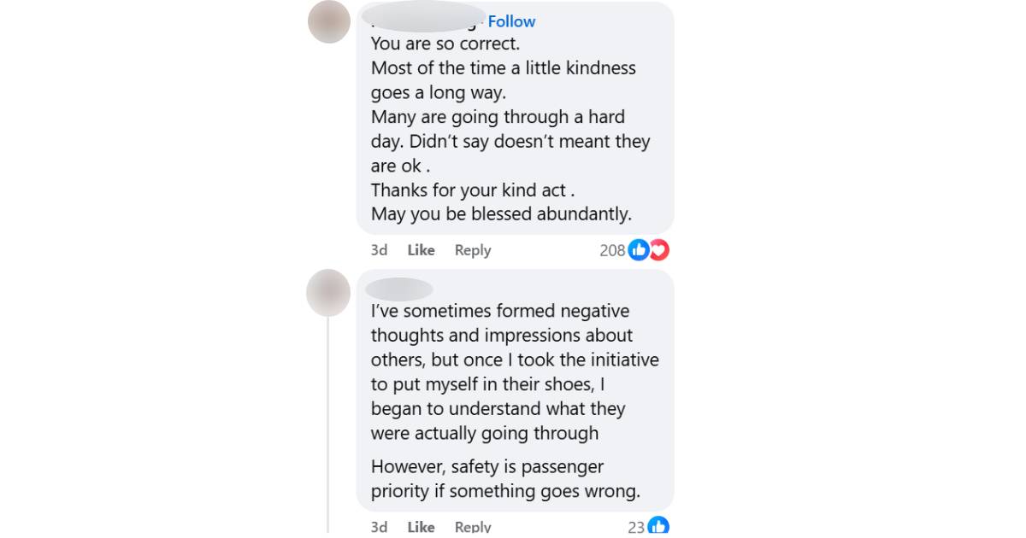The width and height of the screenshot is (1026, 538).
Task: Open the second commenter's profile picture
Action: tap(328, 292)
